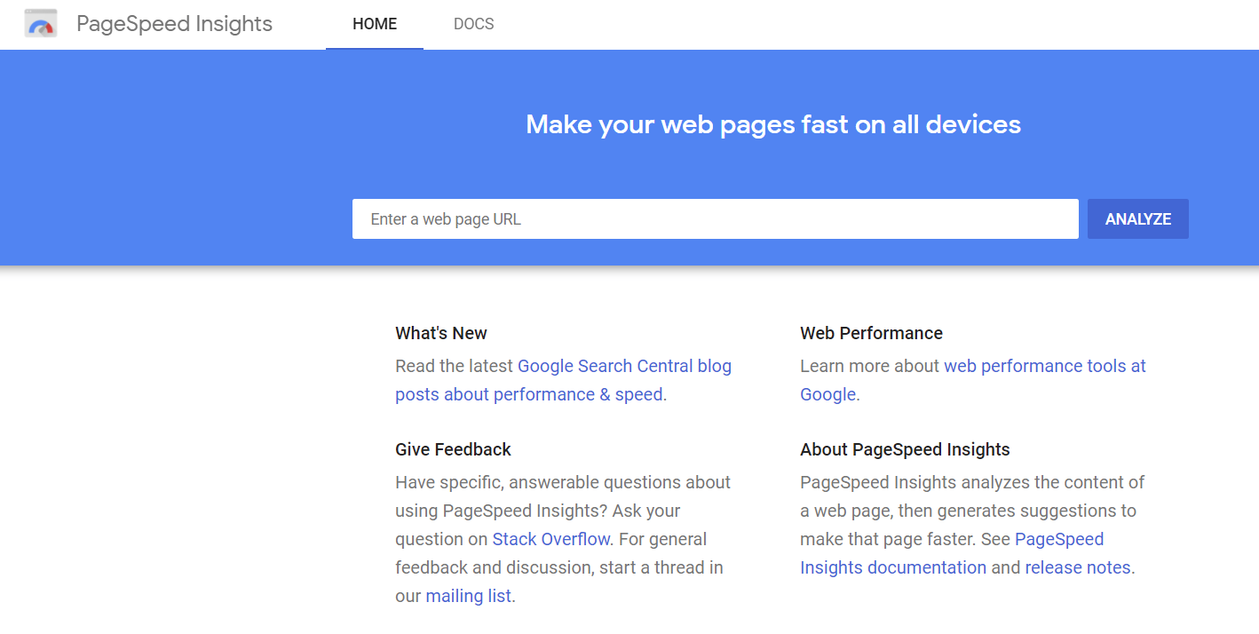Open the mailing list link
The width and height of the screenshot is (1259, 634).
468,596
